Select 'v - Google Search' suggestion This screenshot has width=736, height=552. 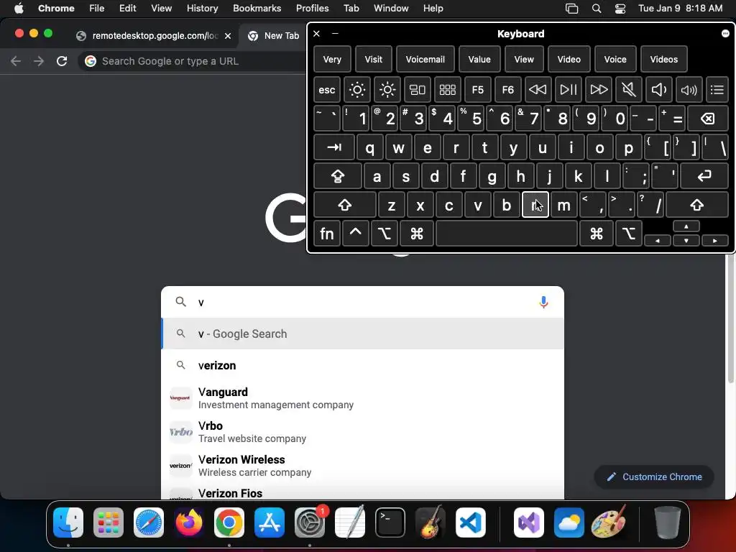(x=362, y=333)
